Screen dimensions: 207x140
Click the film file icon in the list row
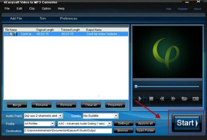(x=15, y=34)
